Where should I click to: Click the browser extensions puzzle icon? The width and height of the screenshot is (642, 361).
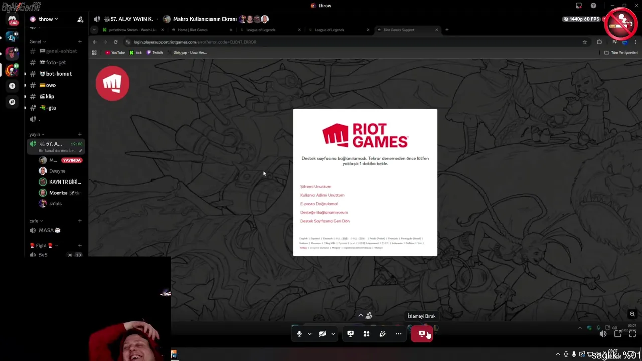(x=599, y=42)
